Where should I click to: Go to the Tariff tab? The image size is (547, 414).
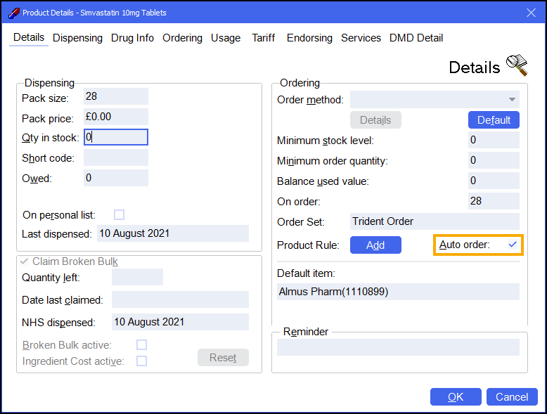tap(264, 38)
